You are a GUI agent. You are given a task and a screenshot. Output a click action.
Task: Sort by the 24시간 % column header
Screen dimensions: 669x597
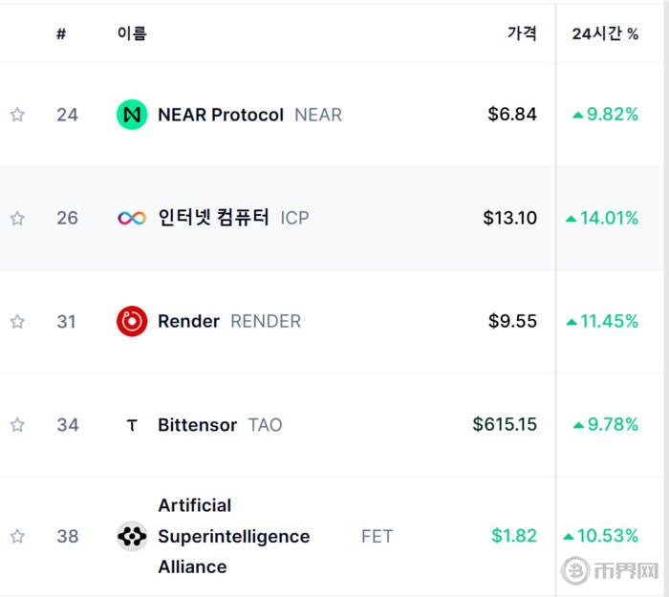(x=605, y=33)
